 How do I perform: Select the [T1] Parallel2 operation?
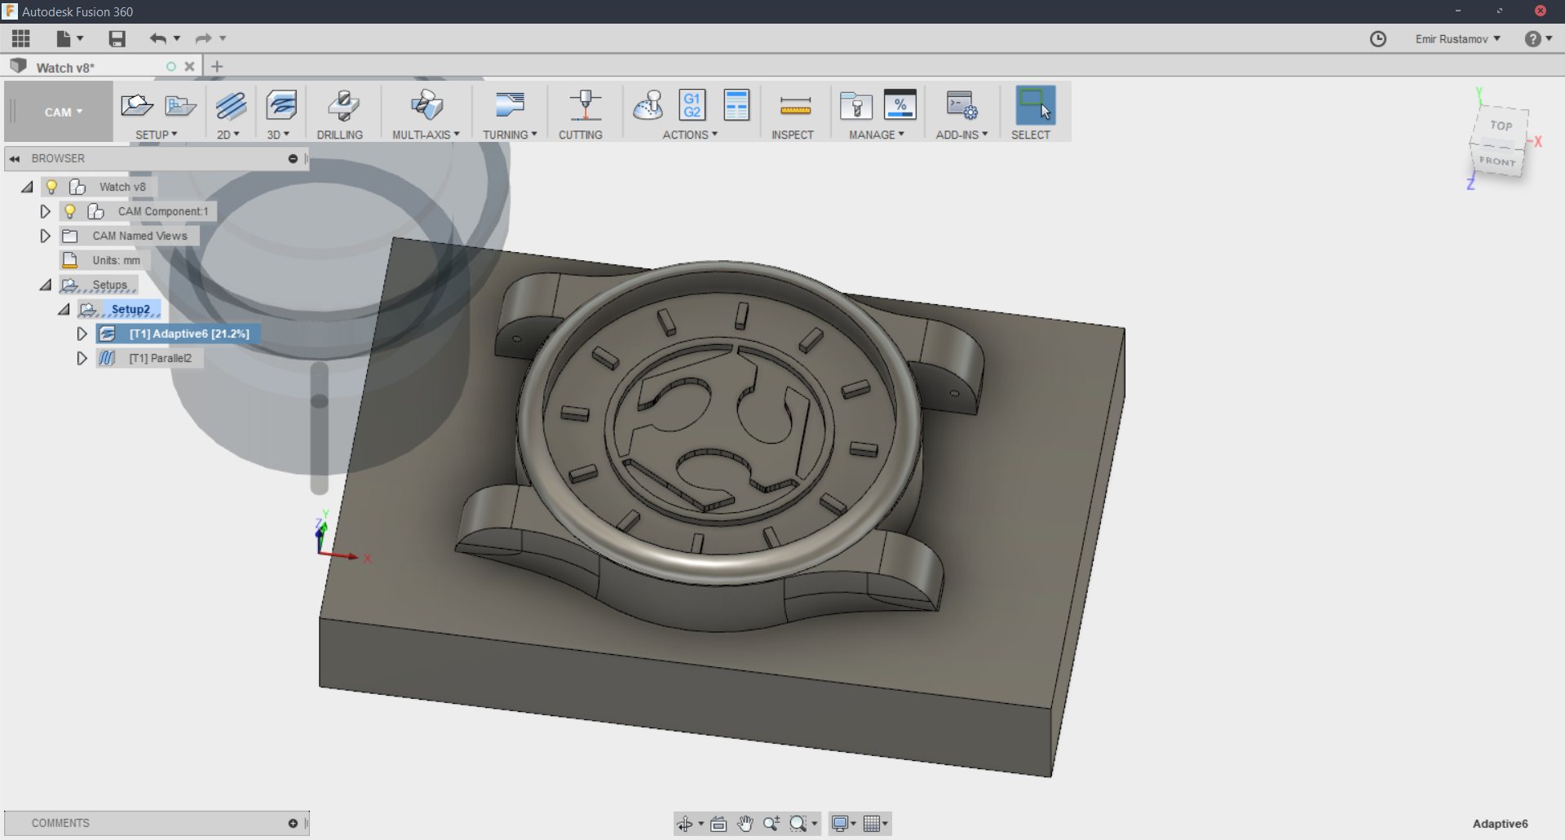pyautogui.click(x=160, y=358)
